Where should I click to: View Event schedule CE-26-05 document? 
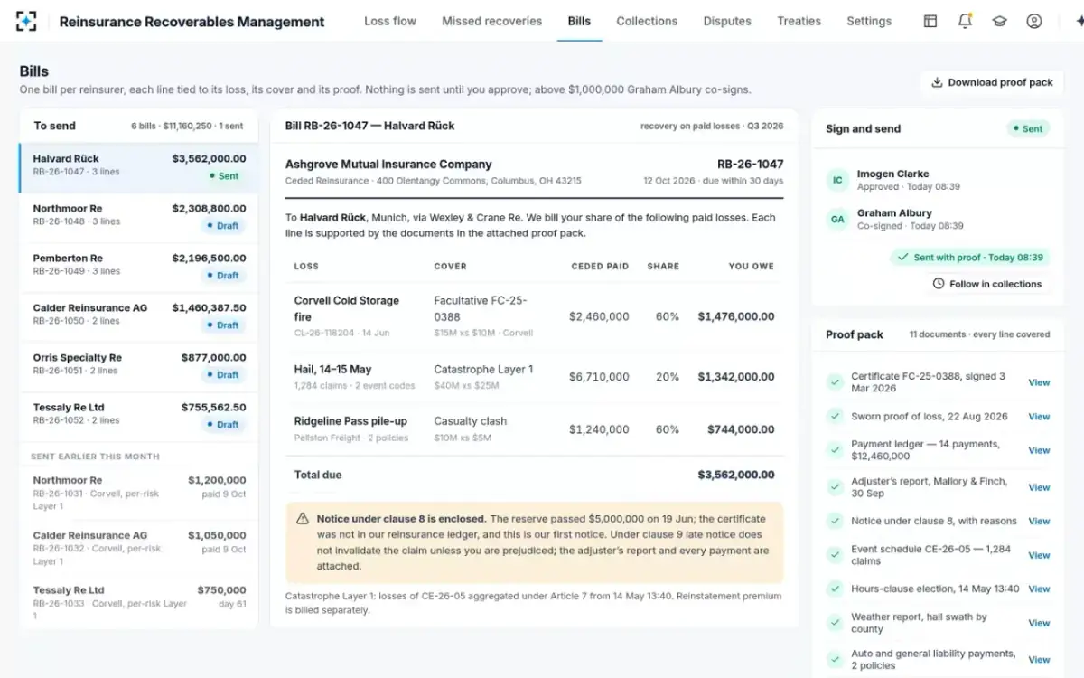coord(1039,555)
